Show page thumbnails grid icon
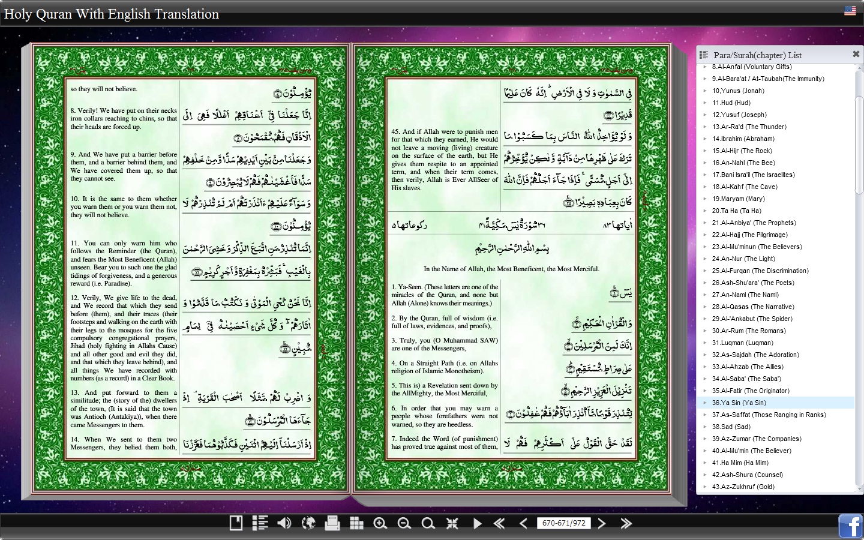This screenshot has width=864, height=540. (x=356, y=523)
